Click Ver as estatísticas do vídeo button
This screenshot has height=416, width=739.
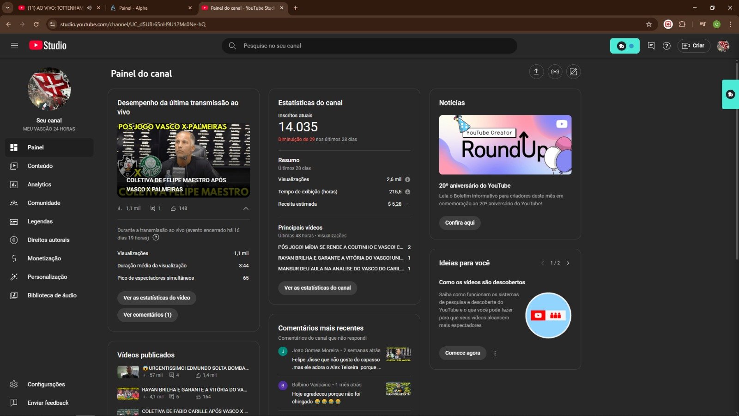tap(157, 298)
